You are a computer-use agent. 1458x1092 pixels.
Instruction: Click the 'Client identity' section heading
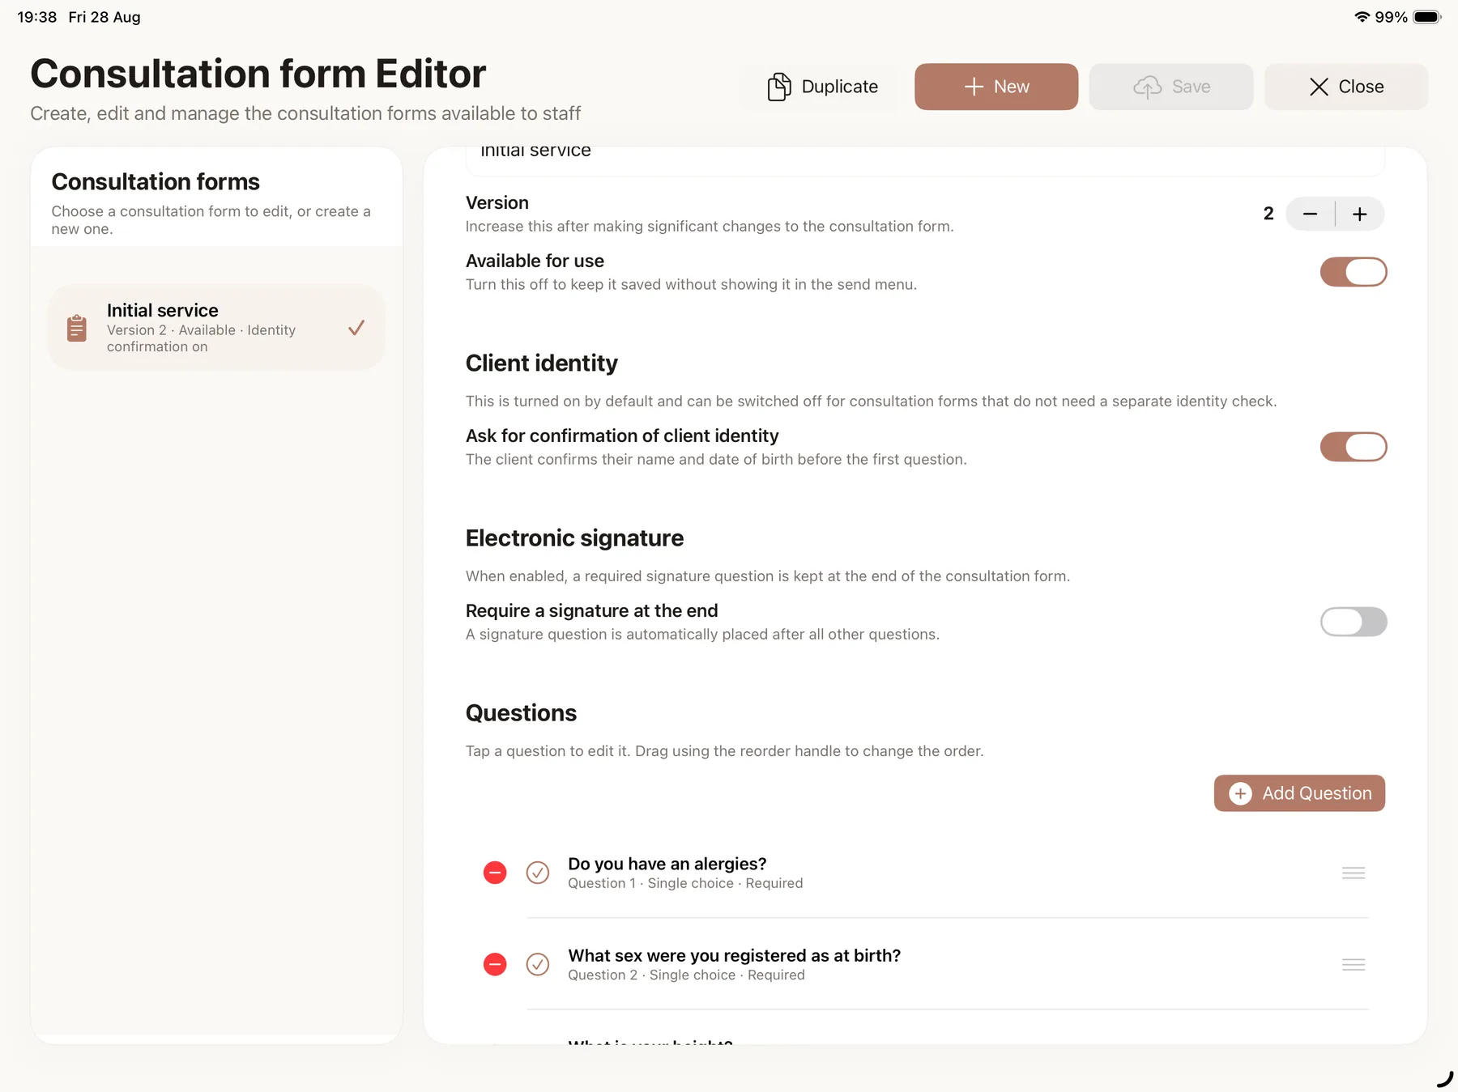(541, 363)
